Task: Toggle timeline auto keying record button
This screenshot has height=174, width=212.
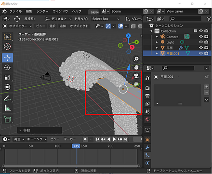Action: click(85, 139)
